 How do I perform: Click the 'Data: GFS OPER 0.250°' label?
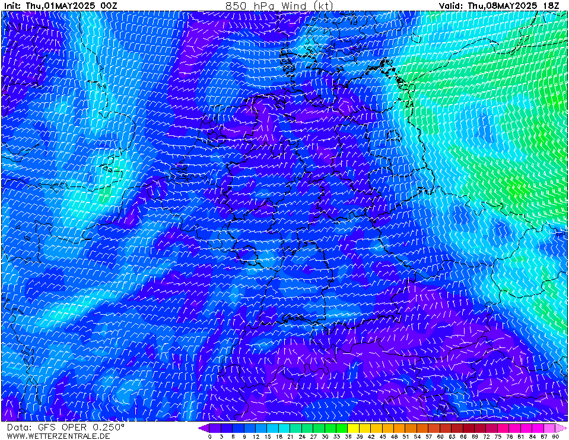click(66, 428)
